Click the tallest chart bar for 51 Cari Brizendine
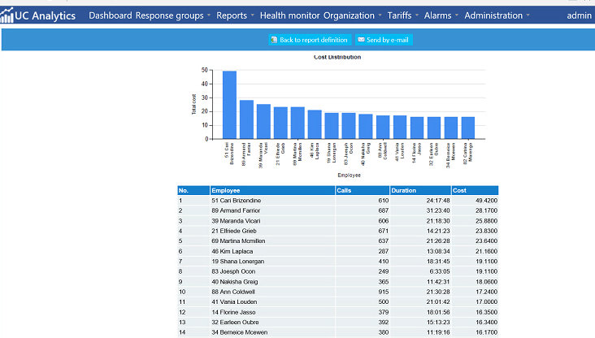 [x=229, y=105]
